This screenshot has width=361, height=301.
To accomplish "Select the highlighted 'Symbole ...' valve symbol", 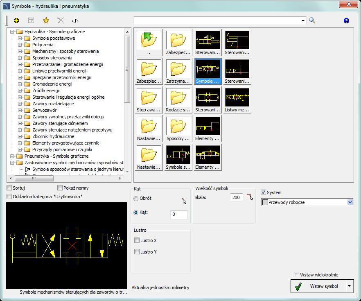I will [x=208, y=71].
